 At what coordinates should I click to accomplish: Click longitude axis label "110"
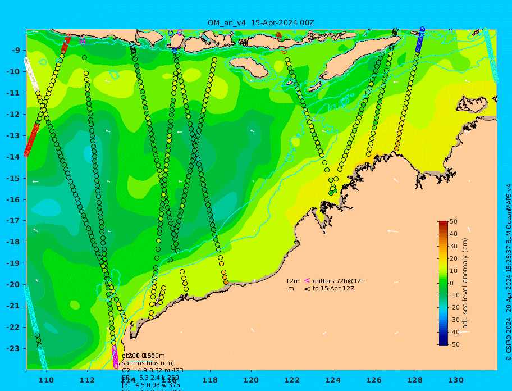tap(47, 380)
